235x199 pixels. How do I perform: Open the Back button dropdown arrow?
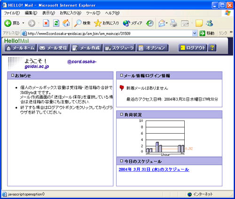pos(23,23)
